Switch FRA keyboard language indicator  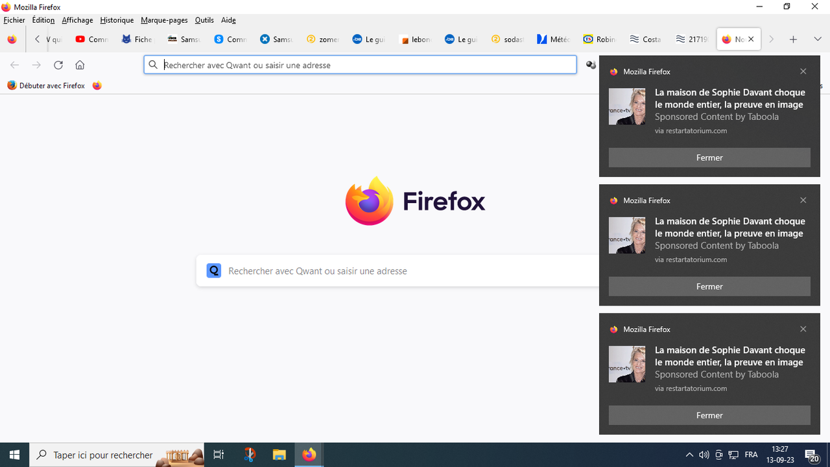point(752,455)
